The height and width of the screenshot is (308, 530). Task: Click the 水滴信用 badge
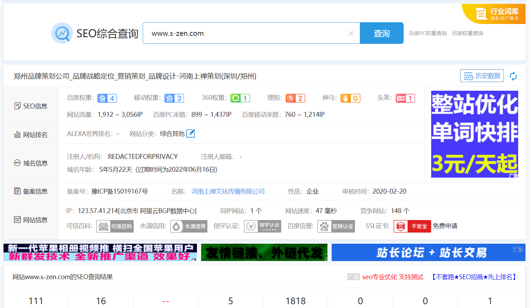[189, 226]
